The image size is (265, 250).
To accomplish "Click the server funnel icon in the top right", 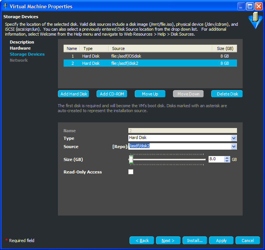I will [256, 20].
